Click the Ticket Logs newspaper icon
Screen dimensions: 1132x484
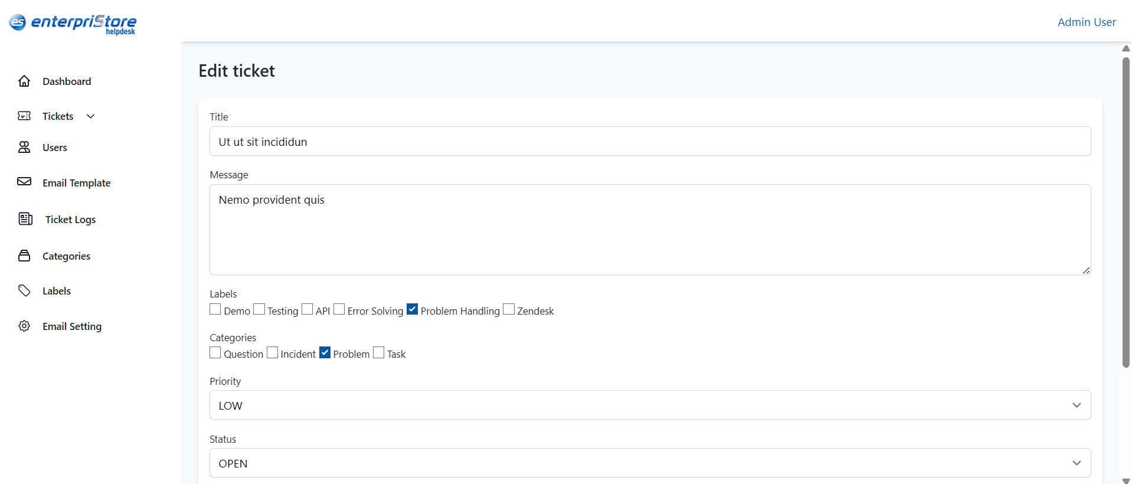[25, 219]
